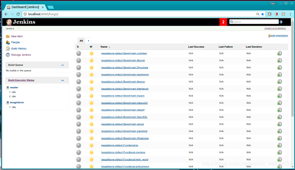
Task: Open beaglebone.default.Benchmark.cyclictest job
Action: coord(124,54)
